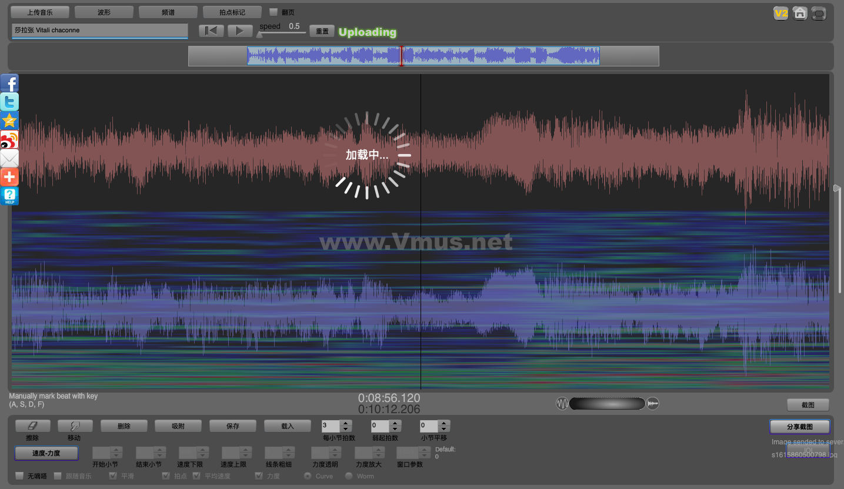This screenshot has height=489, width=844.
Task: Rewind to start with skip-back button
Action: pyautogui.click(x=211, y=31)
